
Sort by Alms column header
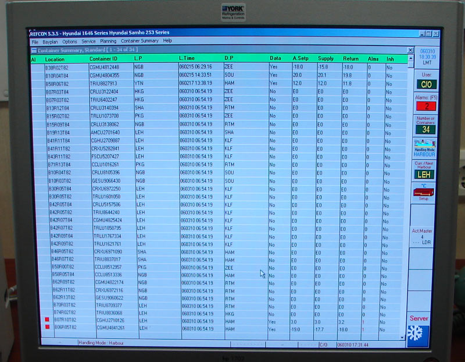tap(373, 59)
